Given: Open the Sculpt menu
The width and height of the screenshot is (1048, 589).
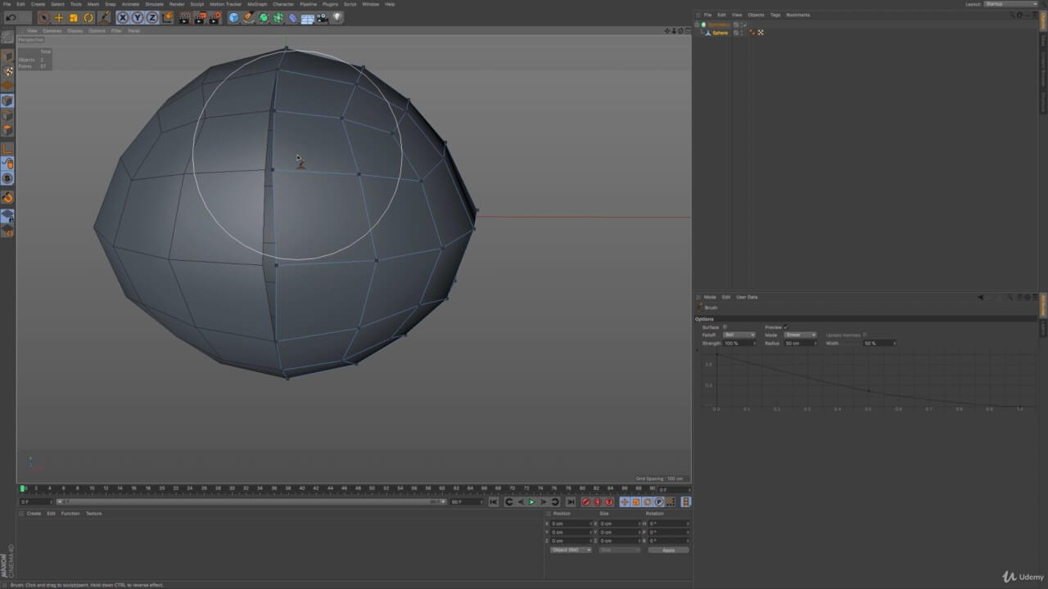Looking at the screenshot, I should click(x=197, y=4).
